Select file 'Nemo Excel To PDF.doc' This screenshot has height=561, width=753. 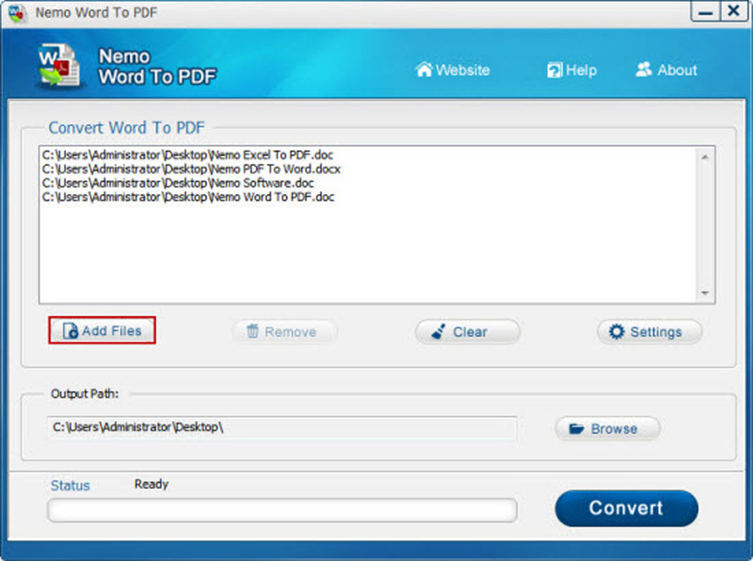click(x=187, y=154)
